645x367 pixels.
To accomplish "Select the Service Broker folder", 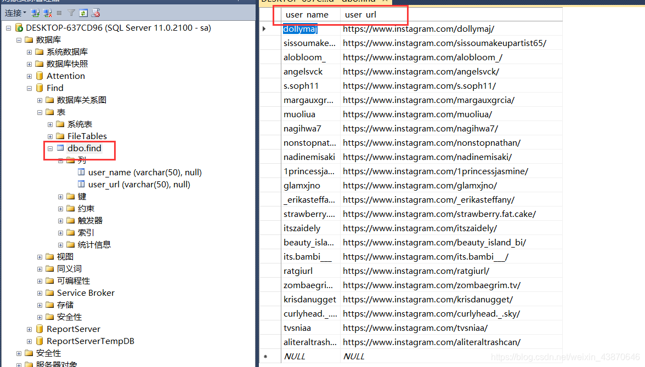I will (x=86, y=293).
